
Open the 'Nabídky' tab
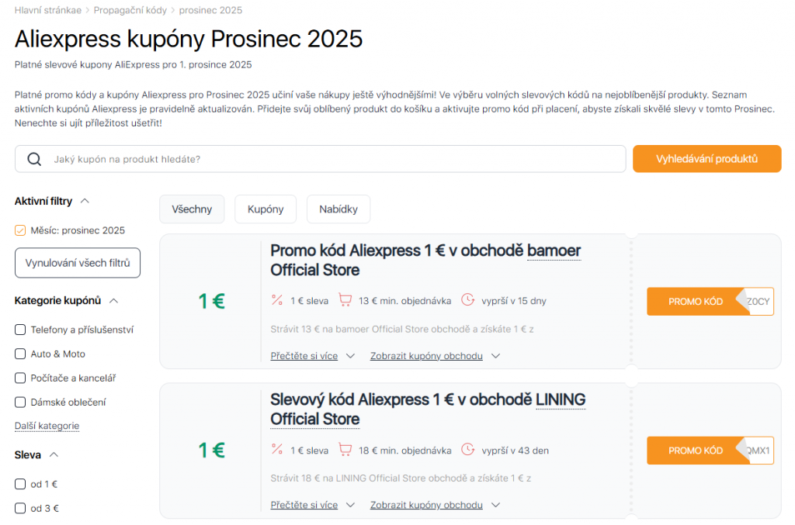pos(338,209)
